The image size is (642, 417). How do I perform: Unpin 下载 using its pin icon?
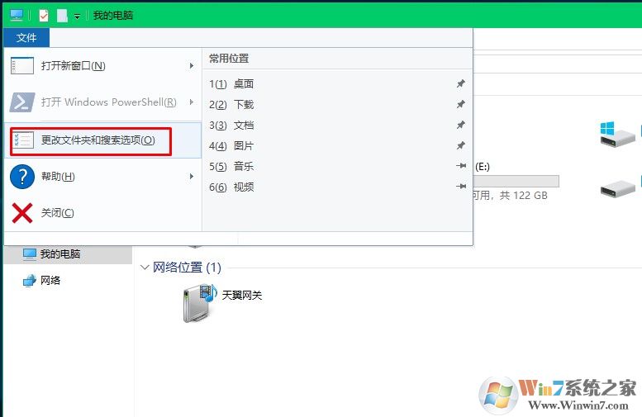(461, 104)
